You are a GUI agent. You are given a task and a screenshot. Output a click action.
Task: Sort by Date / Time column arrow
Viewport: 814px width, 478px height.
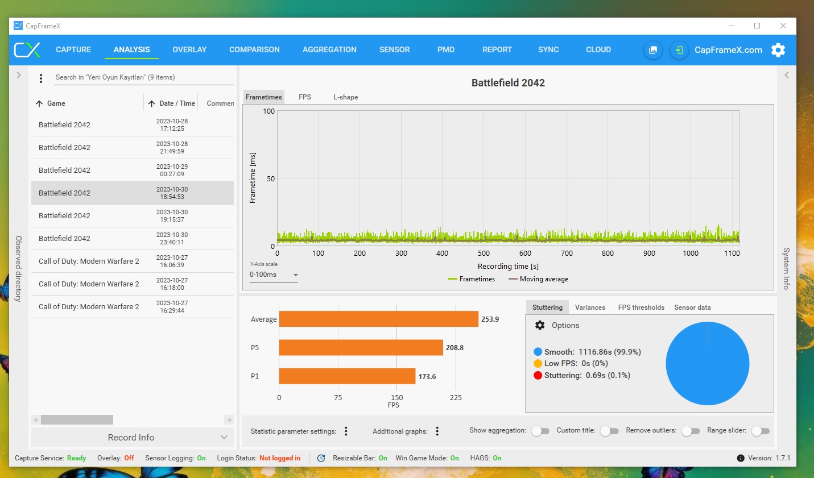(152, 103)
